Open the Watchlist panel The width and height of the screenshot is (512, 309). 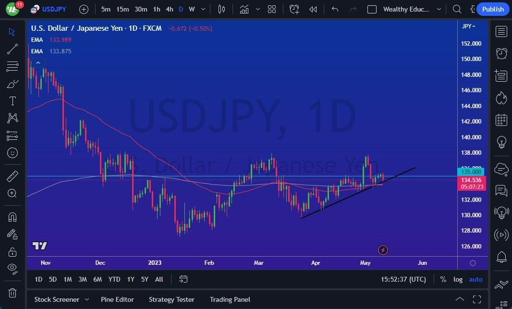click(x=501, y=31)
